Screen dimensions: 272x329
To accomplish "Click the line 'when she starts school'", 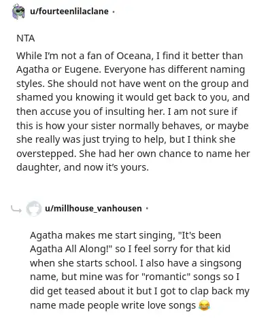I will (135, 263).
